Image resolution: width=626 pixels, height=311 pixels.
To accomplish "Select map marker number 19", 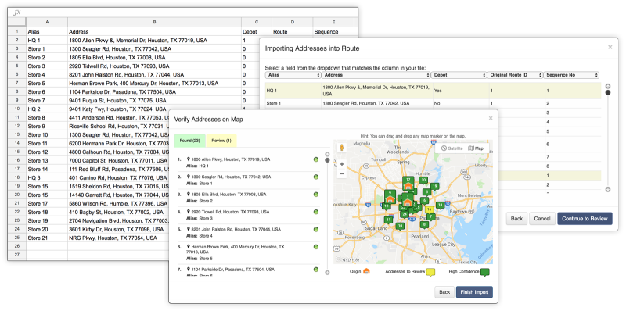I will 435,186.
